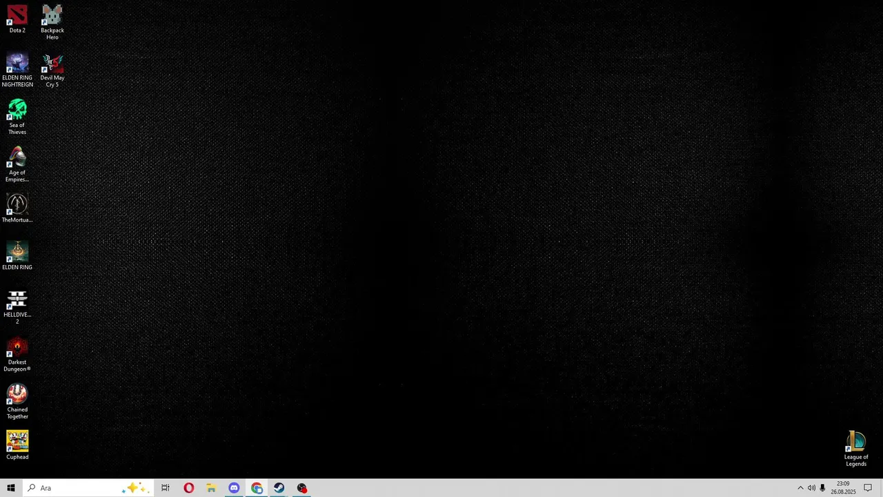Open File Explorer from the taskbar
The height and width of the screenshot is (497, 883).
tap(211, 488)
